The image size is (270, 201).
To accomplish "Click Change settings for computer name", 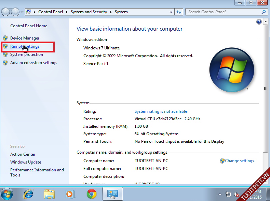I will coord(239,161).
